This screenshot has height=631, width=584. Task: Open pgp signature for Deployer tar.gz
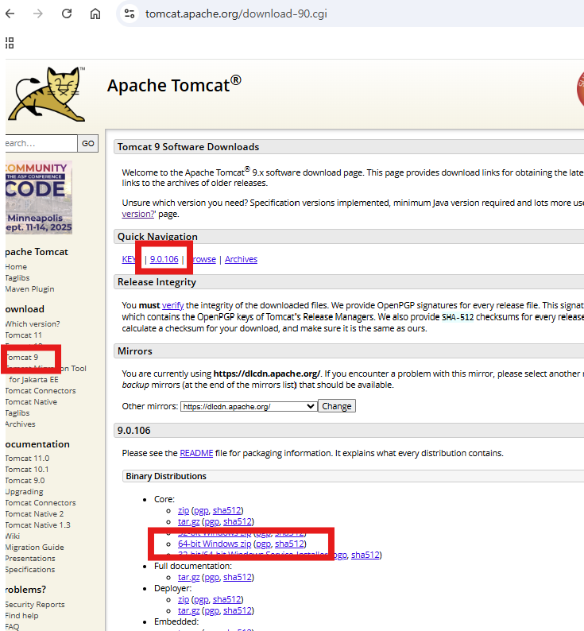211,610
